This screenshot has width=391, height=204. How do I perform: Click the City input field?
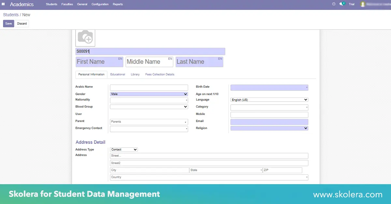pyautogui.click(x=150, y=170)
